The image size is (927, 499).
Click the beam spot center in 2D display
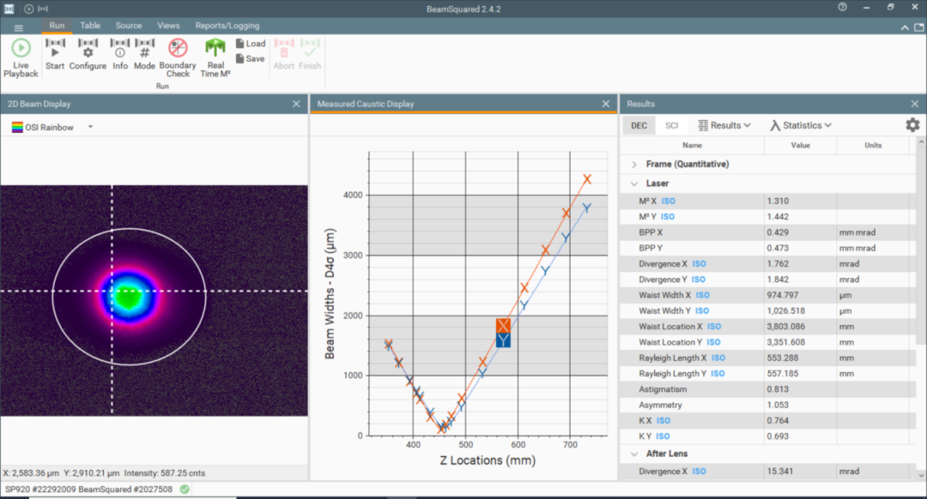click(128, 295)
